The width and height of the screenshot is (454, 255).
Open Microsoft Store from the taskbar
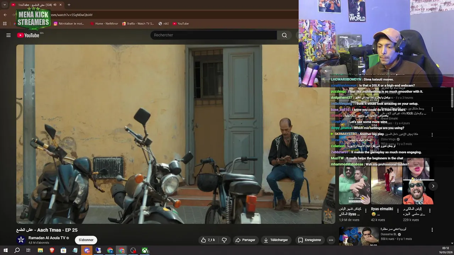tap(63, 250)
